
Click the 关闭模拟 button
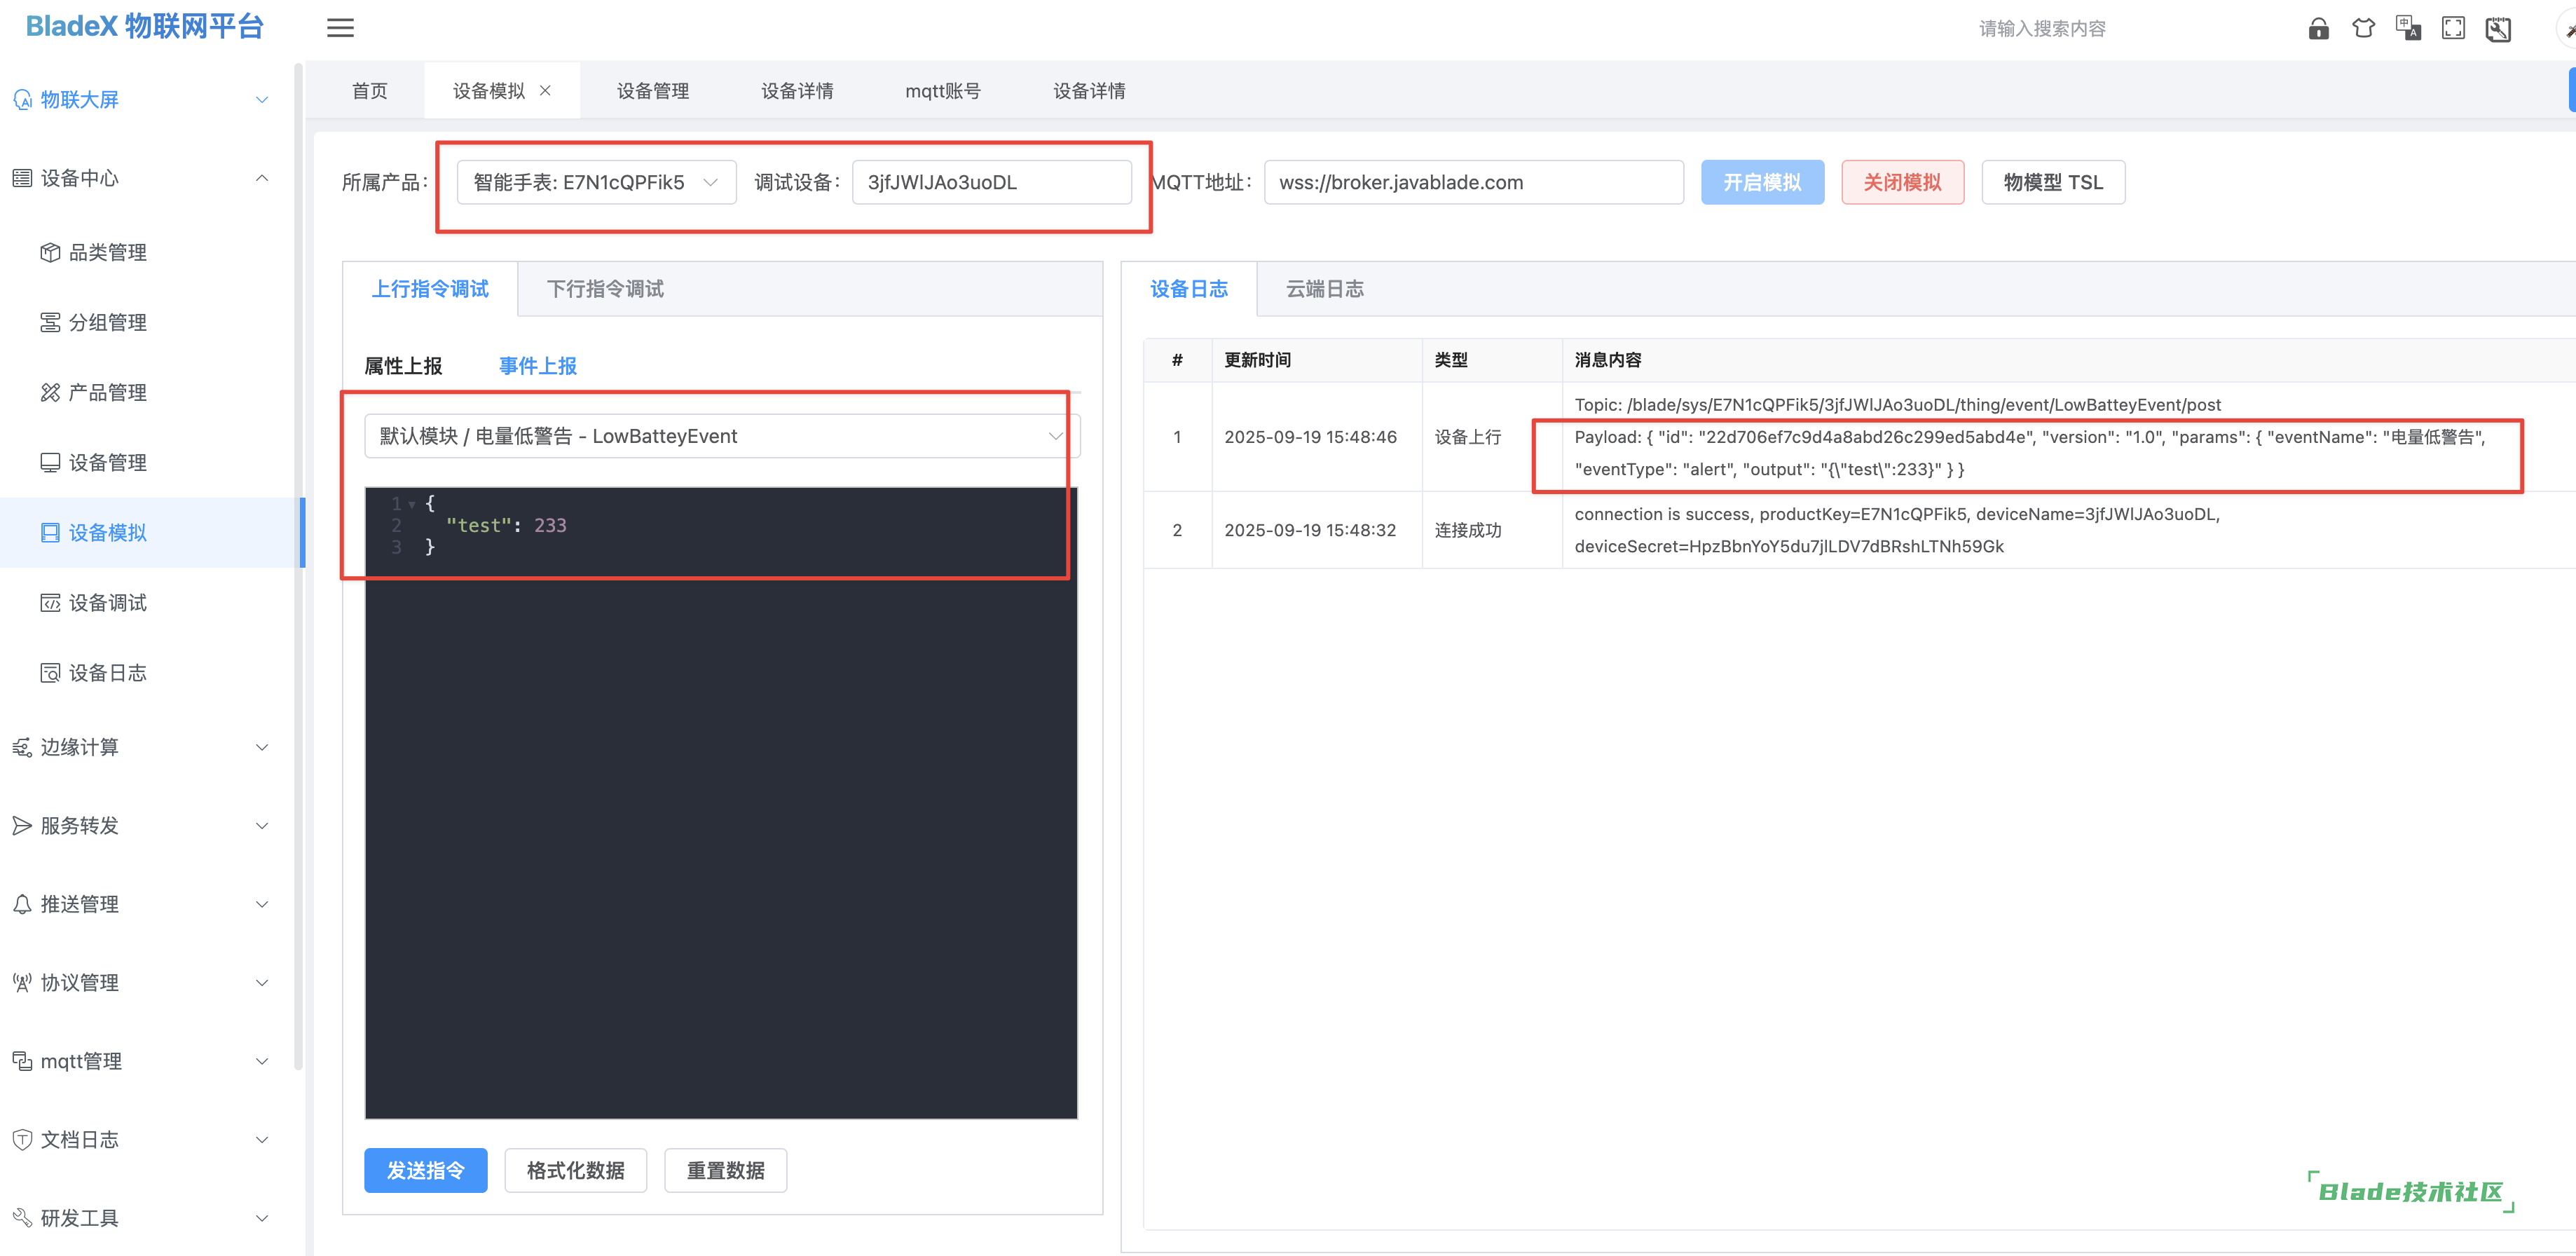pos(1902,182)
